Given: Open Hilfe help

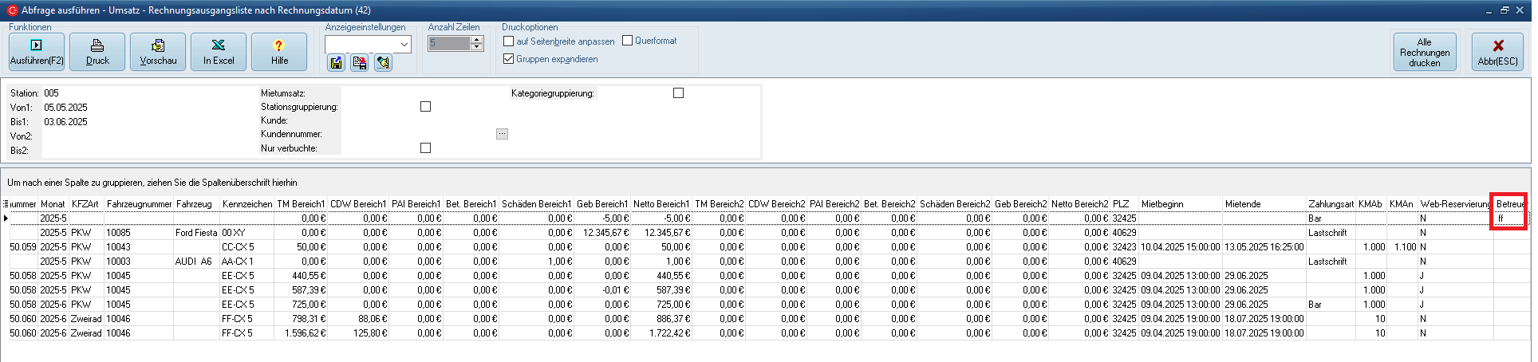Looking at the screenshot, I should point(279,52).
